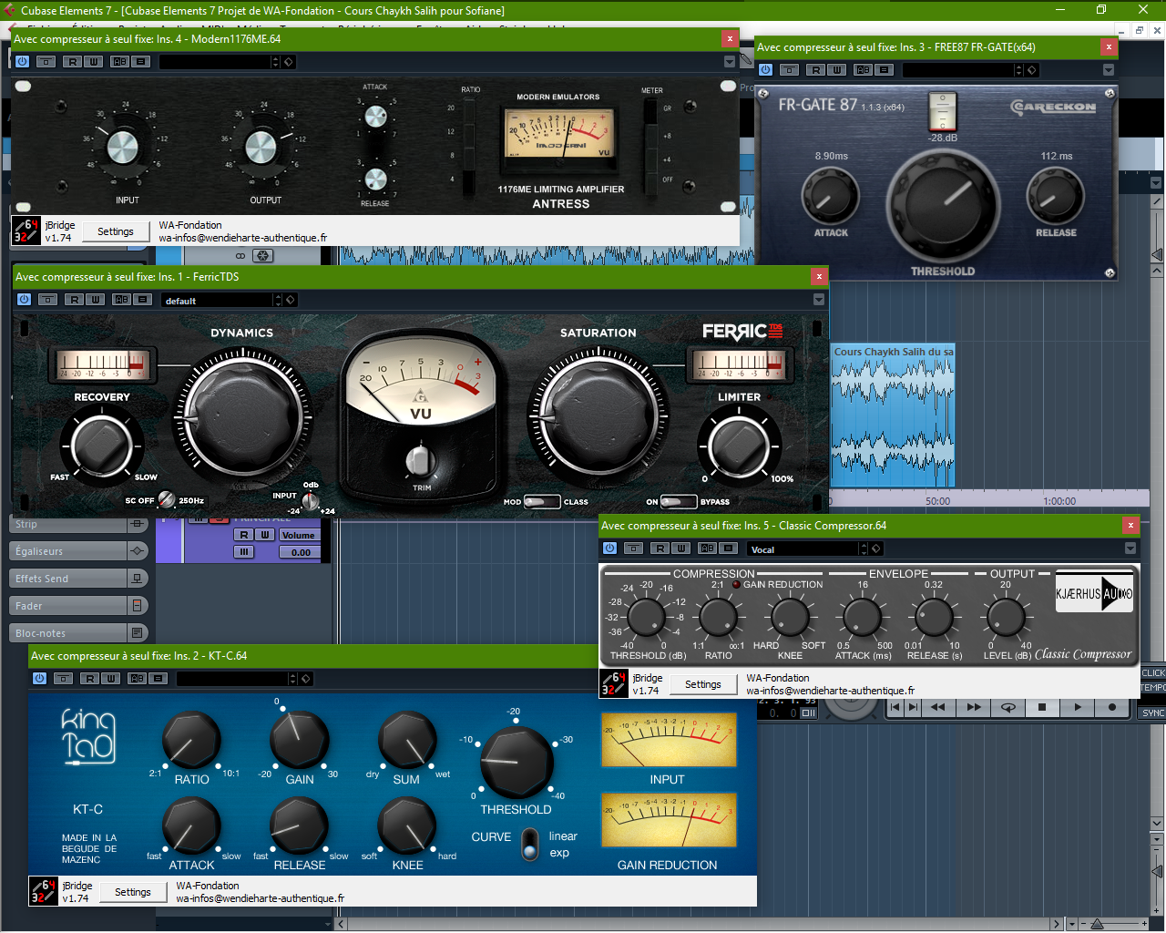Click Kjaerhus Audio logo in Classic Compressor
This screenshot has height=933, width=1166.
[1094, 593]
